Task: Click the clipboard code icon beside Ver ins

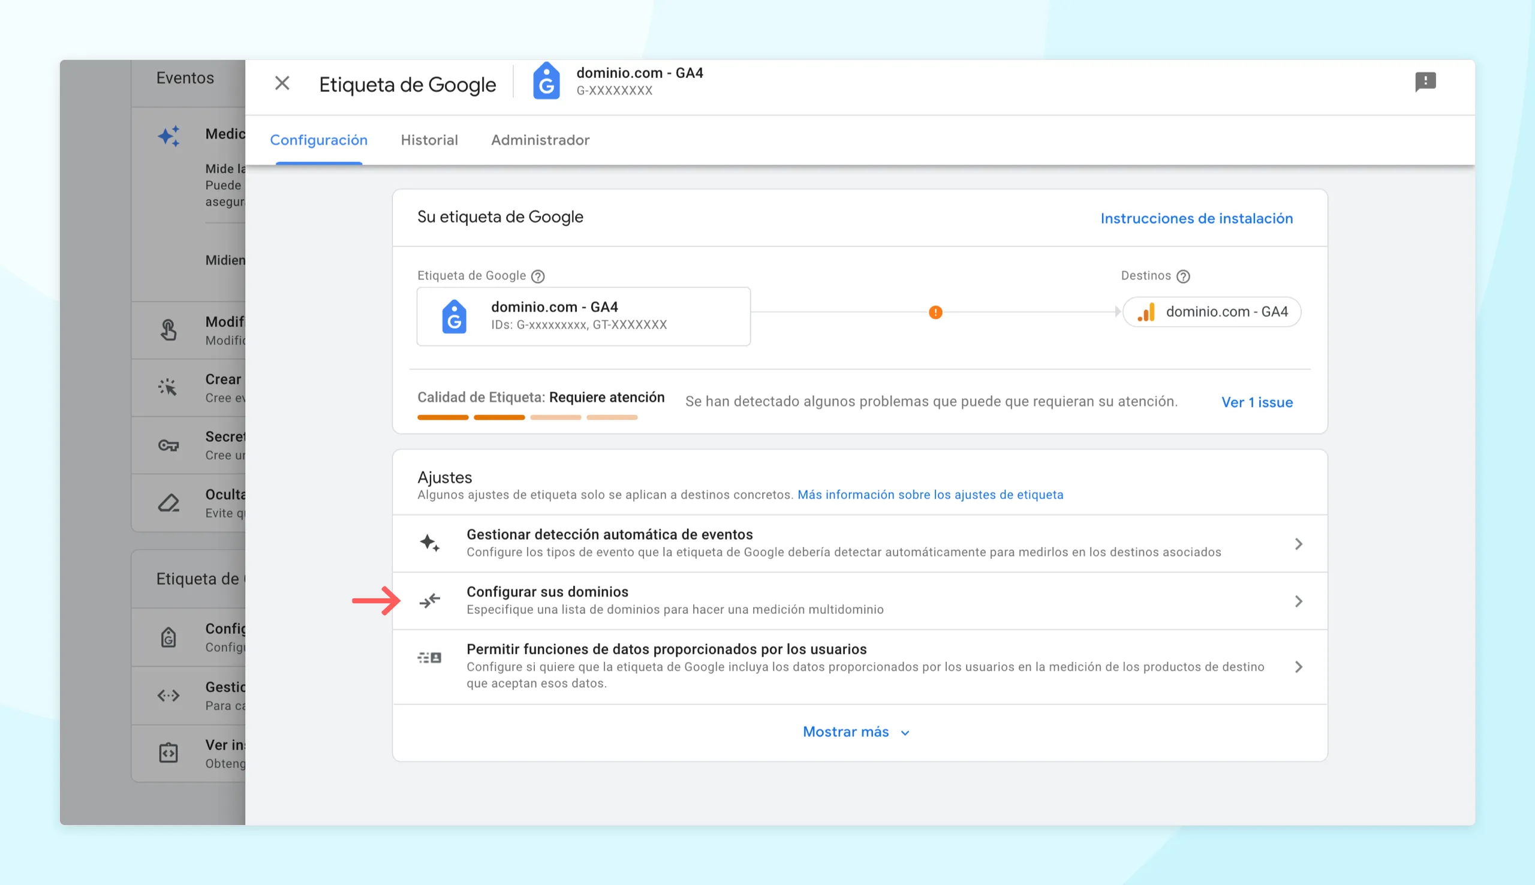Action: (x=168, y=752)
